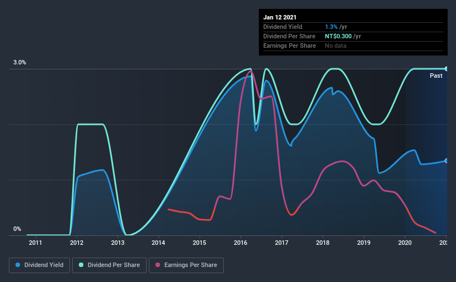Click the 2019 x-axis label
Image resolution: width=456 pixels, height=282 pixels.
tap(364, 243)
